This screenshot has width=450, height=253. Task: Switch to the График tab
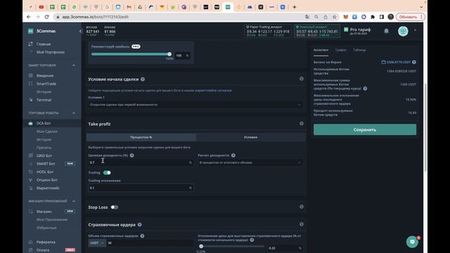coord(340,50)
